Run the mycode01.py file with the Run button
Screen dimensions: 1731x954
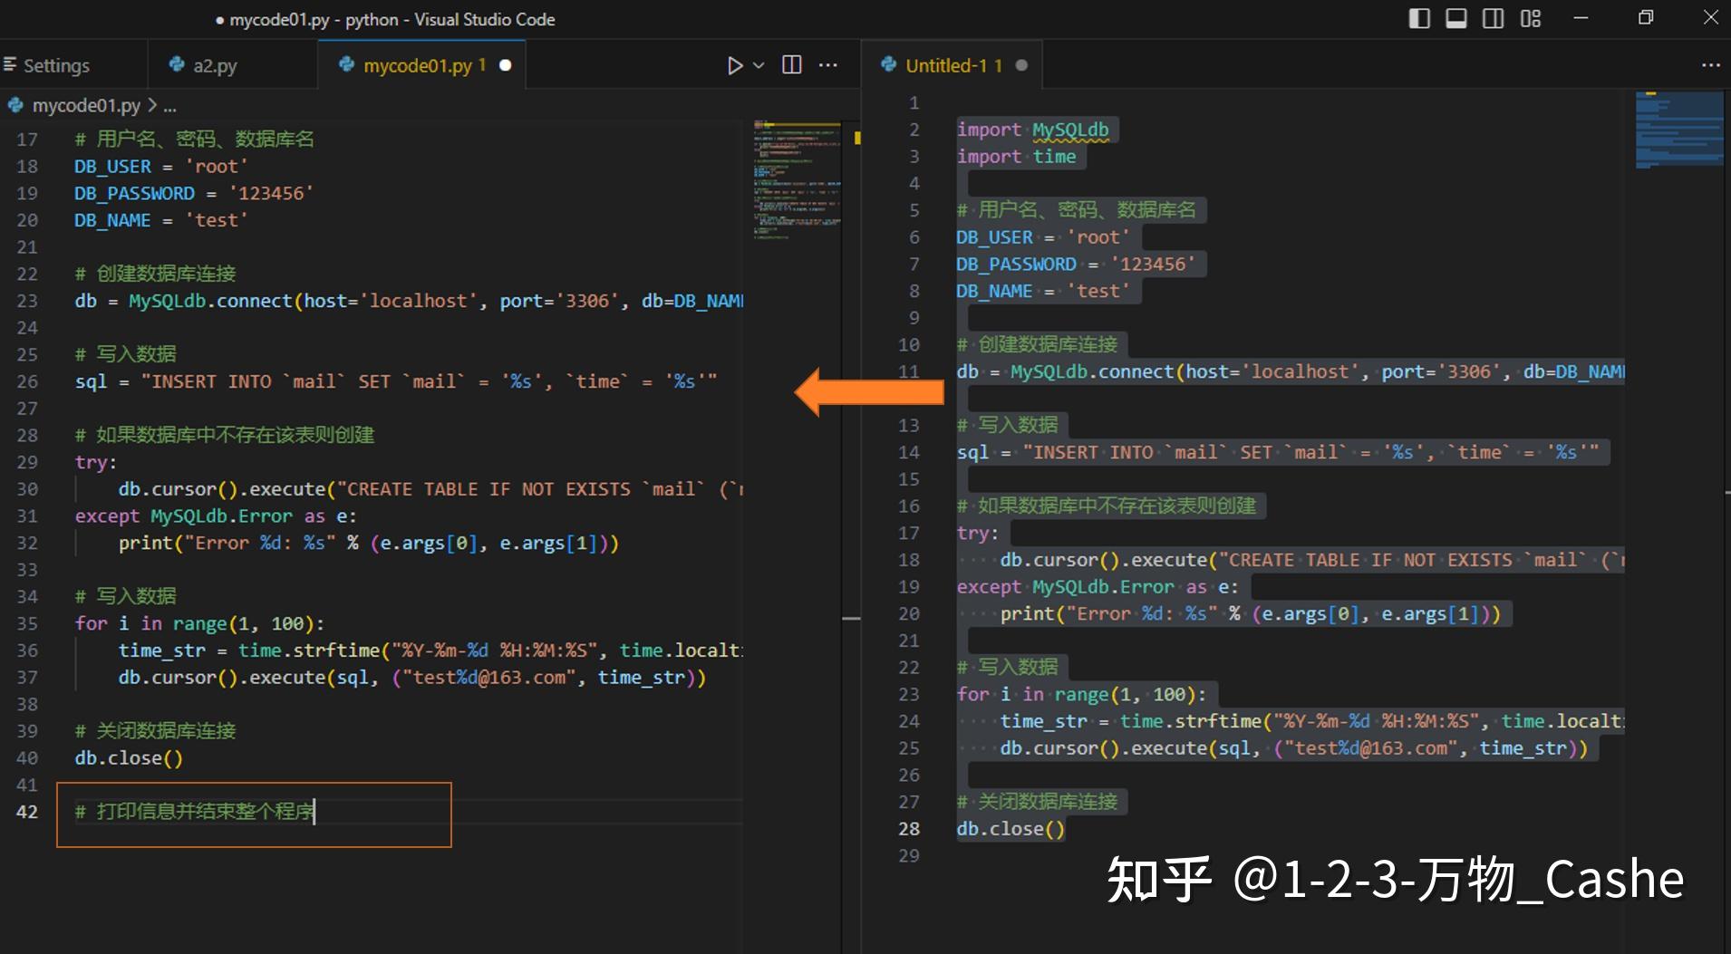[734, 64]
